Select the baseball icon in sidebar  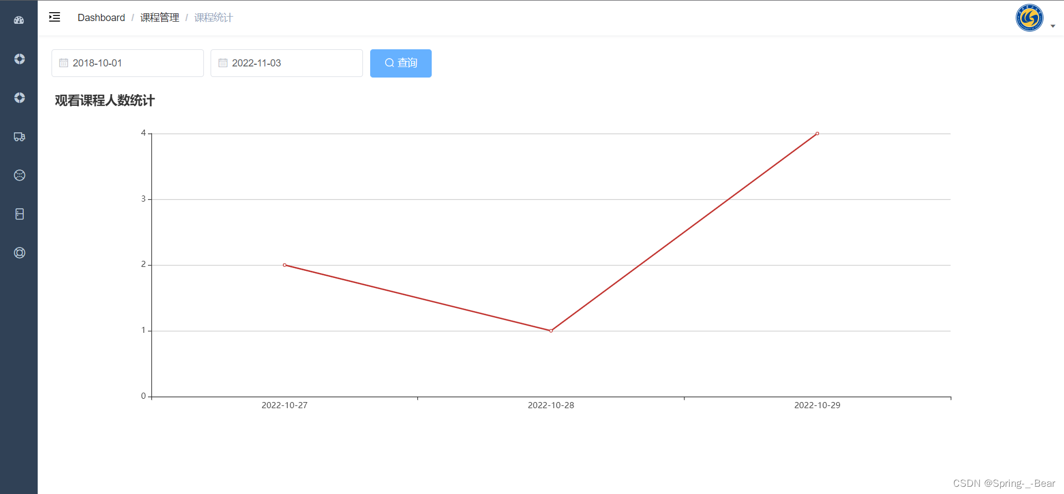click(x=19, y=176)
